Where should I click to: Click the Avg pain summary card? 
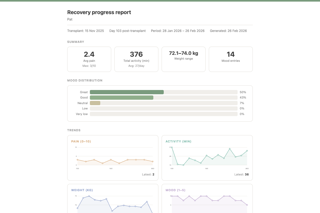click(x=89, y=59)
